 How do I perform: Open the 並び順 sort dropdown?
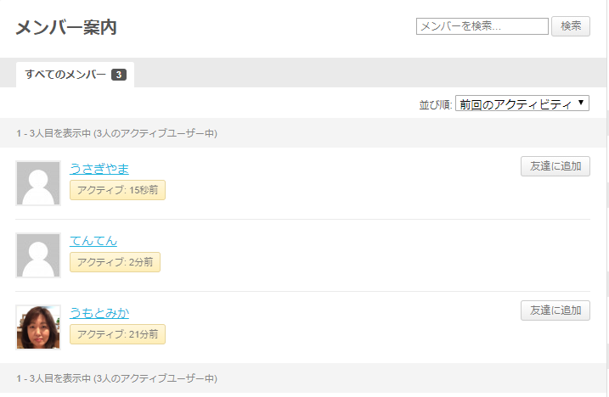(x=522, y=103)
